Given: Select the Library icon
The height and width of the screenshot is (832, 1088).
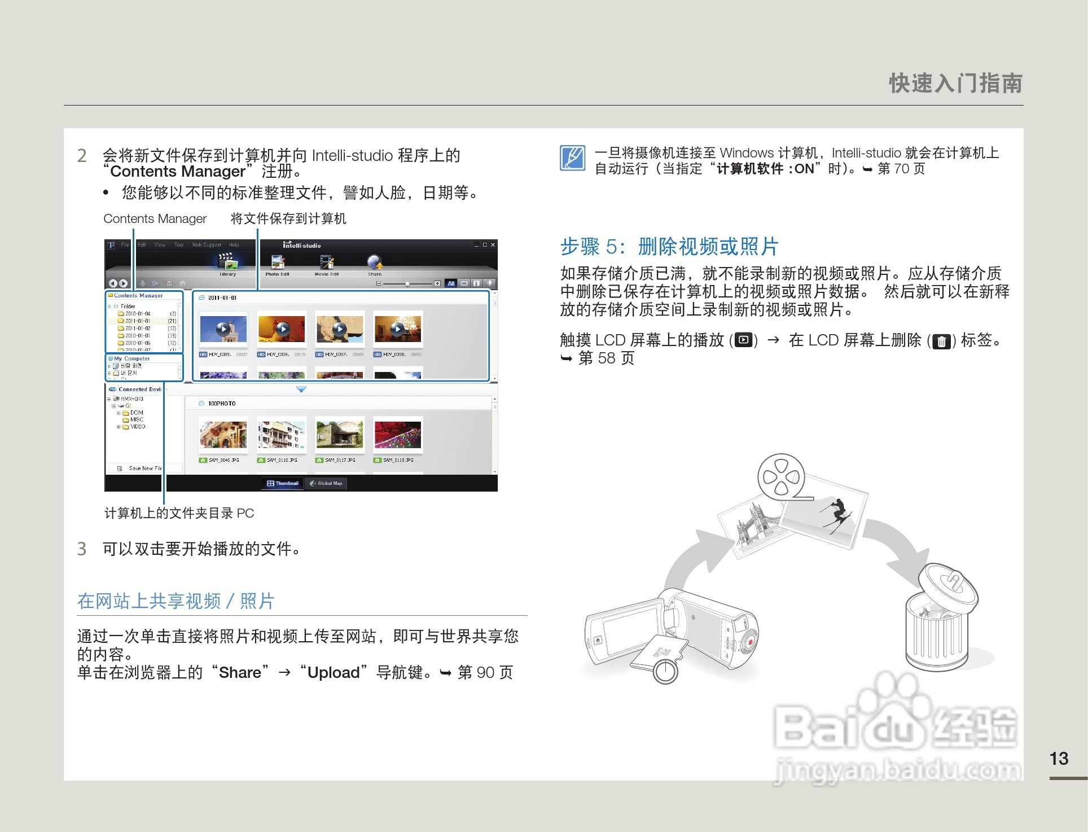Looking at the screenshot, I should pos(227,262).
